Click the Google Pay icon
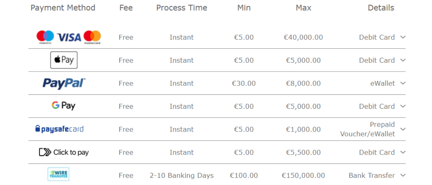The image size is (432, 185). pyautogui.click(x=63, y=106)
